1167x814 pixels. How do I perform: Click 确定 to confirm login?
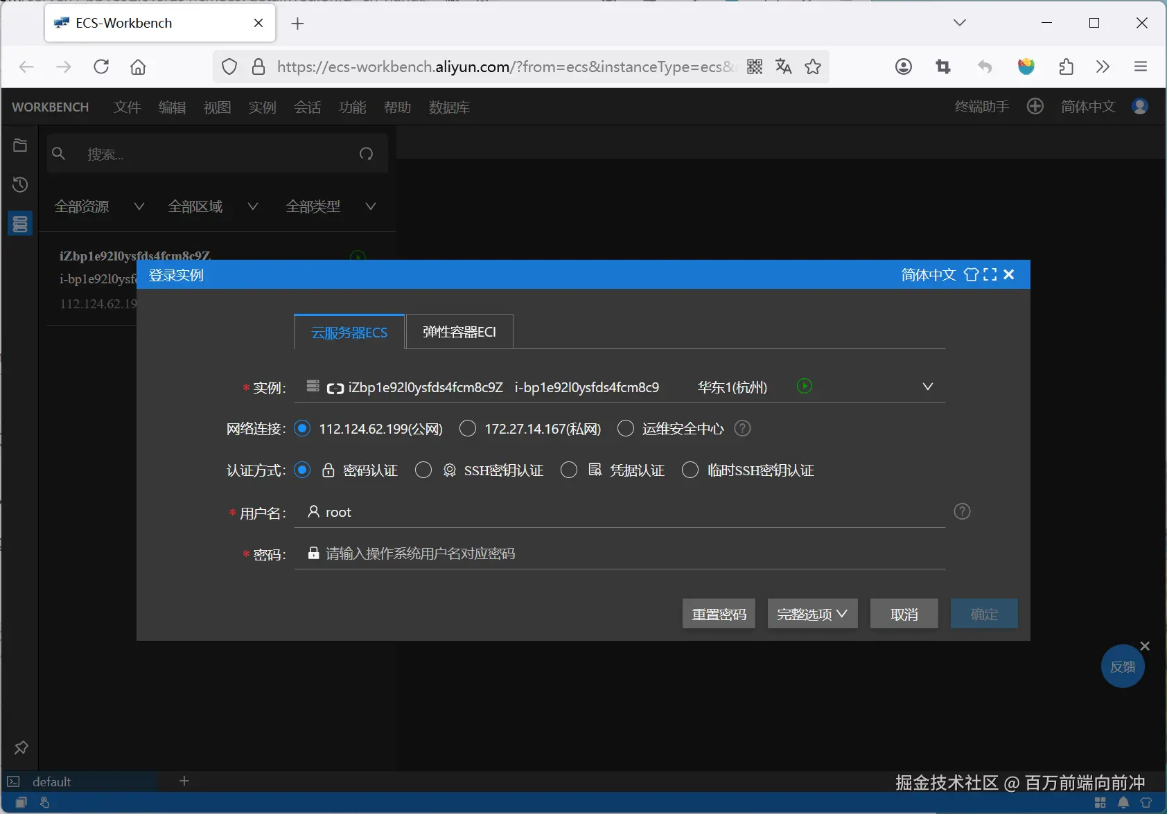984,614
